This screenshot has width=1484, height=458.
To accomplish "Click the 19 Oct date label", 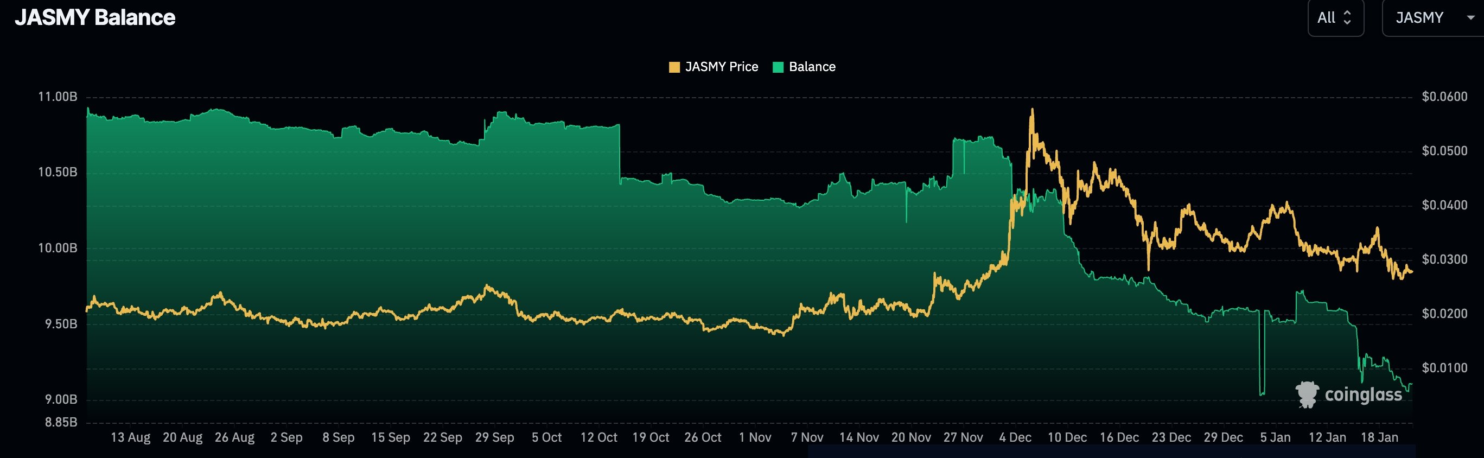I will pyautogui.click(x=651, y=437).
